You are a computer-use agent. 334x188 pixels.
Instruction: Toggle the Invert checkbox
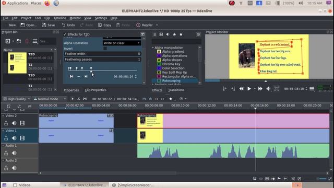[105, 49]
